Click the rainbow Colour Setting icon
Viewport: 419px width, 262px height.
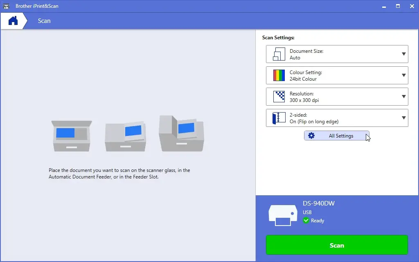[279, 75]
